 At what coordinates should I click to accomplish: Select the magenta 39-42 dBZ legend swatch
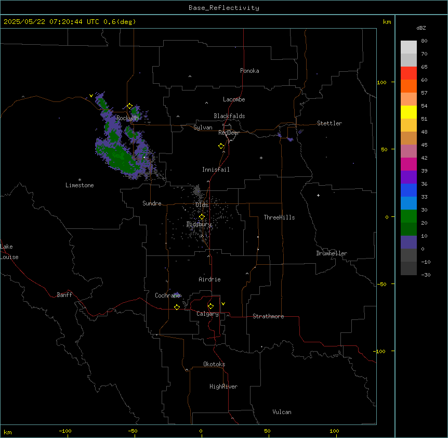[409, 164]
